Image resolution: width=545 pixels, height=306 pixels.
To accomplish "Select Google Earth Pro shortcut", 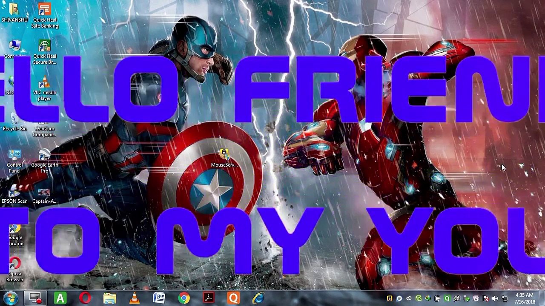I will [x=45, y=161].
